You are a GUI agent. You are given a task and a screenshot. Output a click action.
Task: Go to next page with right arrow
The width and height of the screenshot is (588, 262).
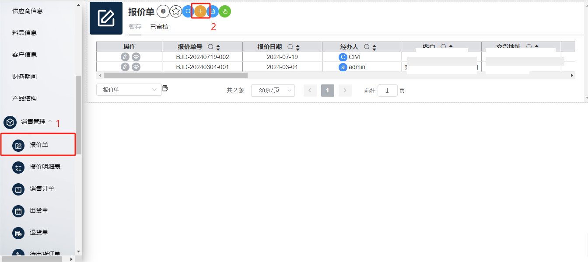[x=345, y=91]
